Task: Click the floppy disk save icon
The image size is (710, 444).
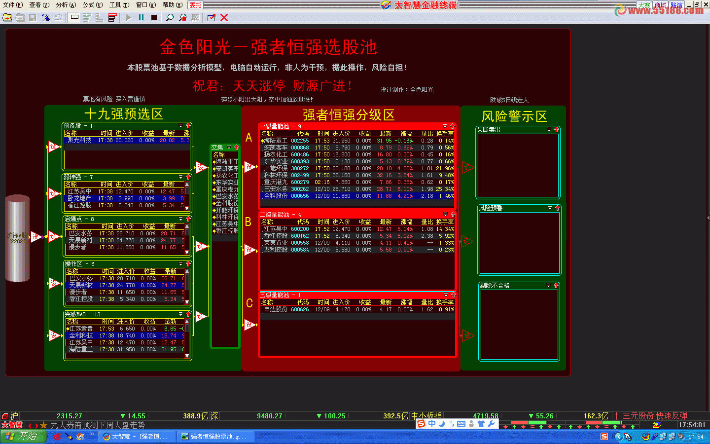Action: coord(33,17)
